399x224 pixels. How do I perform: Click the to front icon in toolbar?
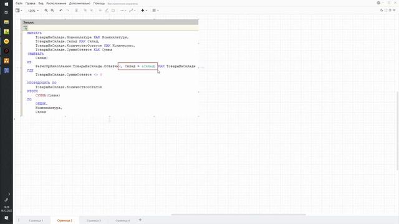(85, 11)
